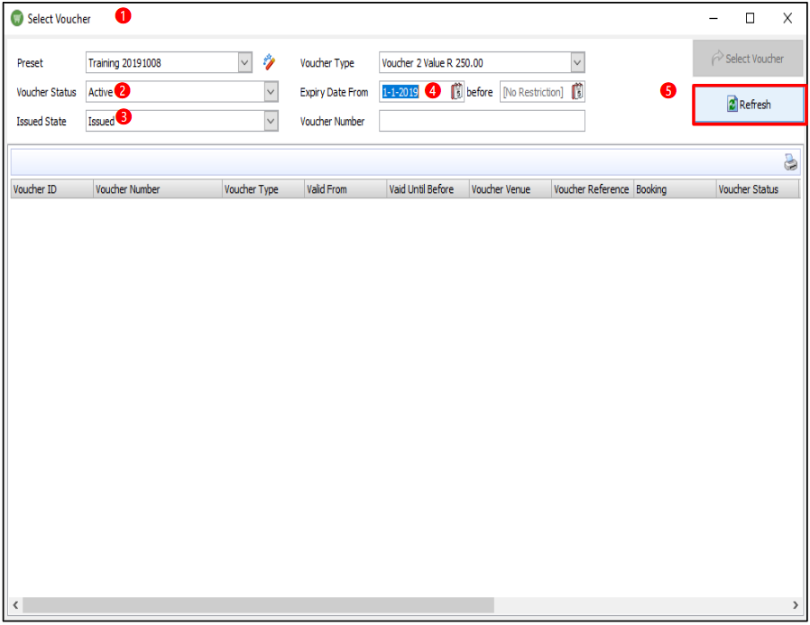This screenshot has width=810, height=625.
Task: Click the scroll left arrow
Action: (x=15, y=605)
